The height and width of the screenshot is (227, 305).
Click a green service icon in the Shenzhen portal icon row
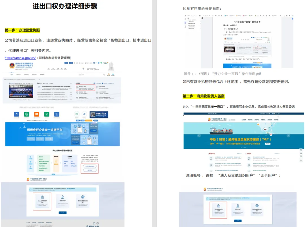(x=26, y=114)
